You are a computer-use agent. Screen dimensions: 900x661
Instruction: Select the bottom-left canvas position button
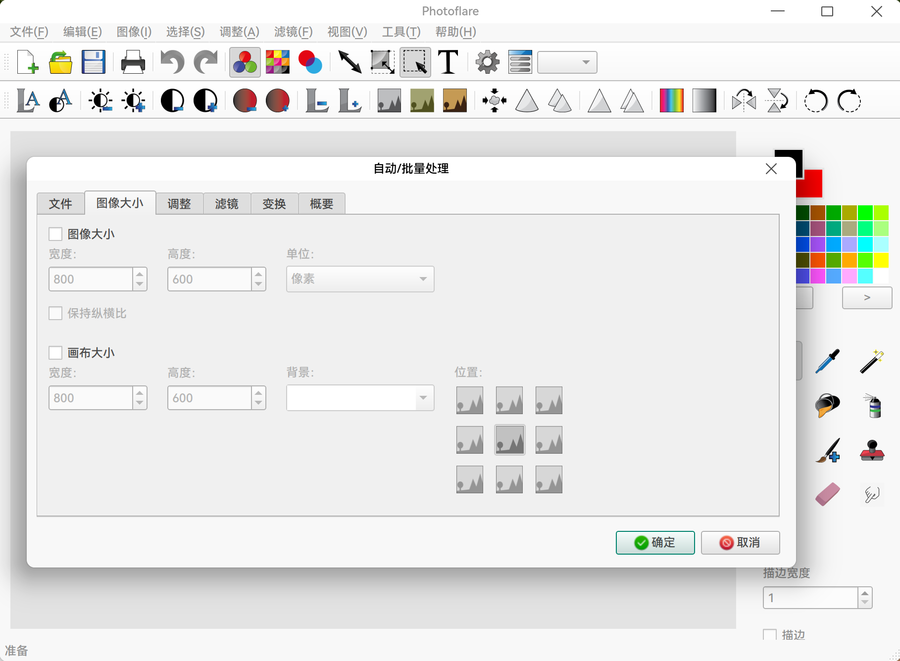[x=470, y=479]
